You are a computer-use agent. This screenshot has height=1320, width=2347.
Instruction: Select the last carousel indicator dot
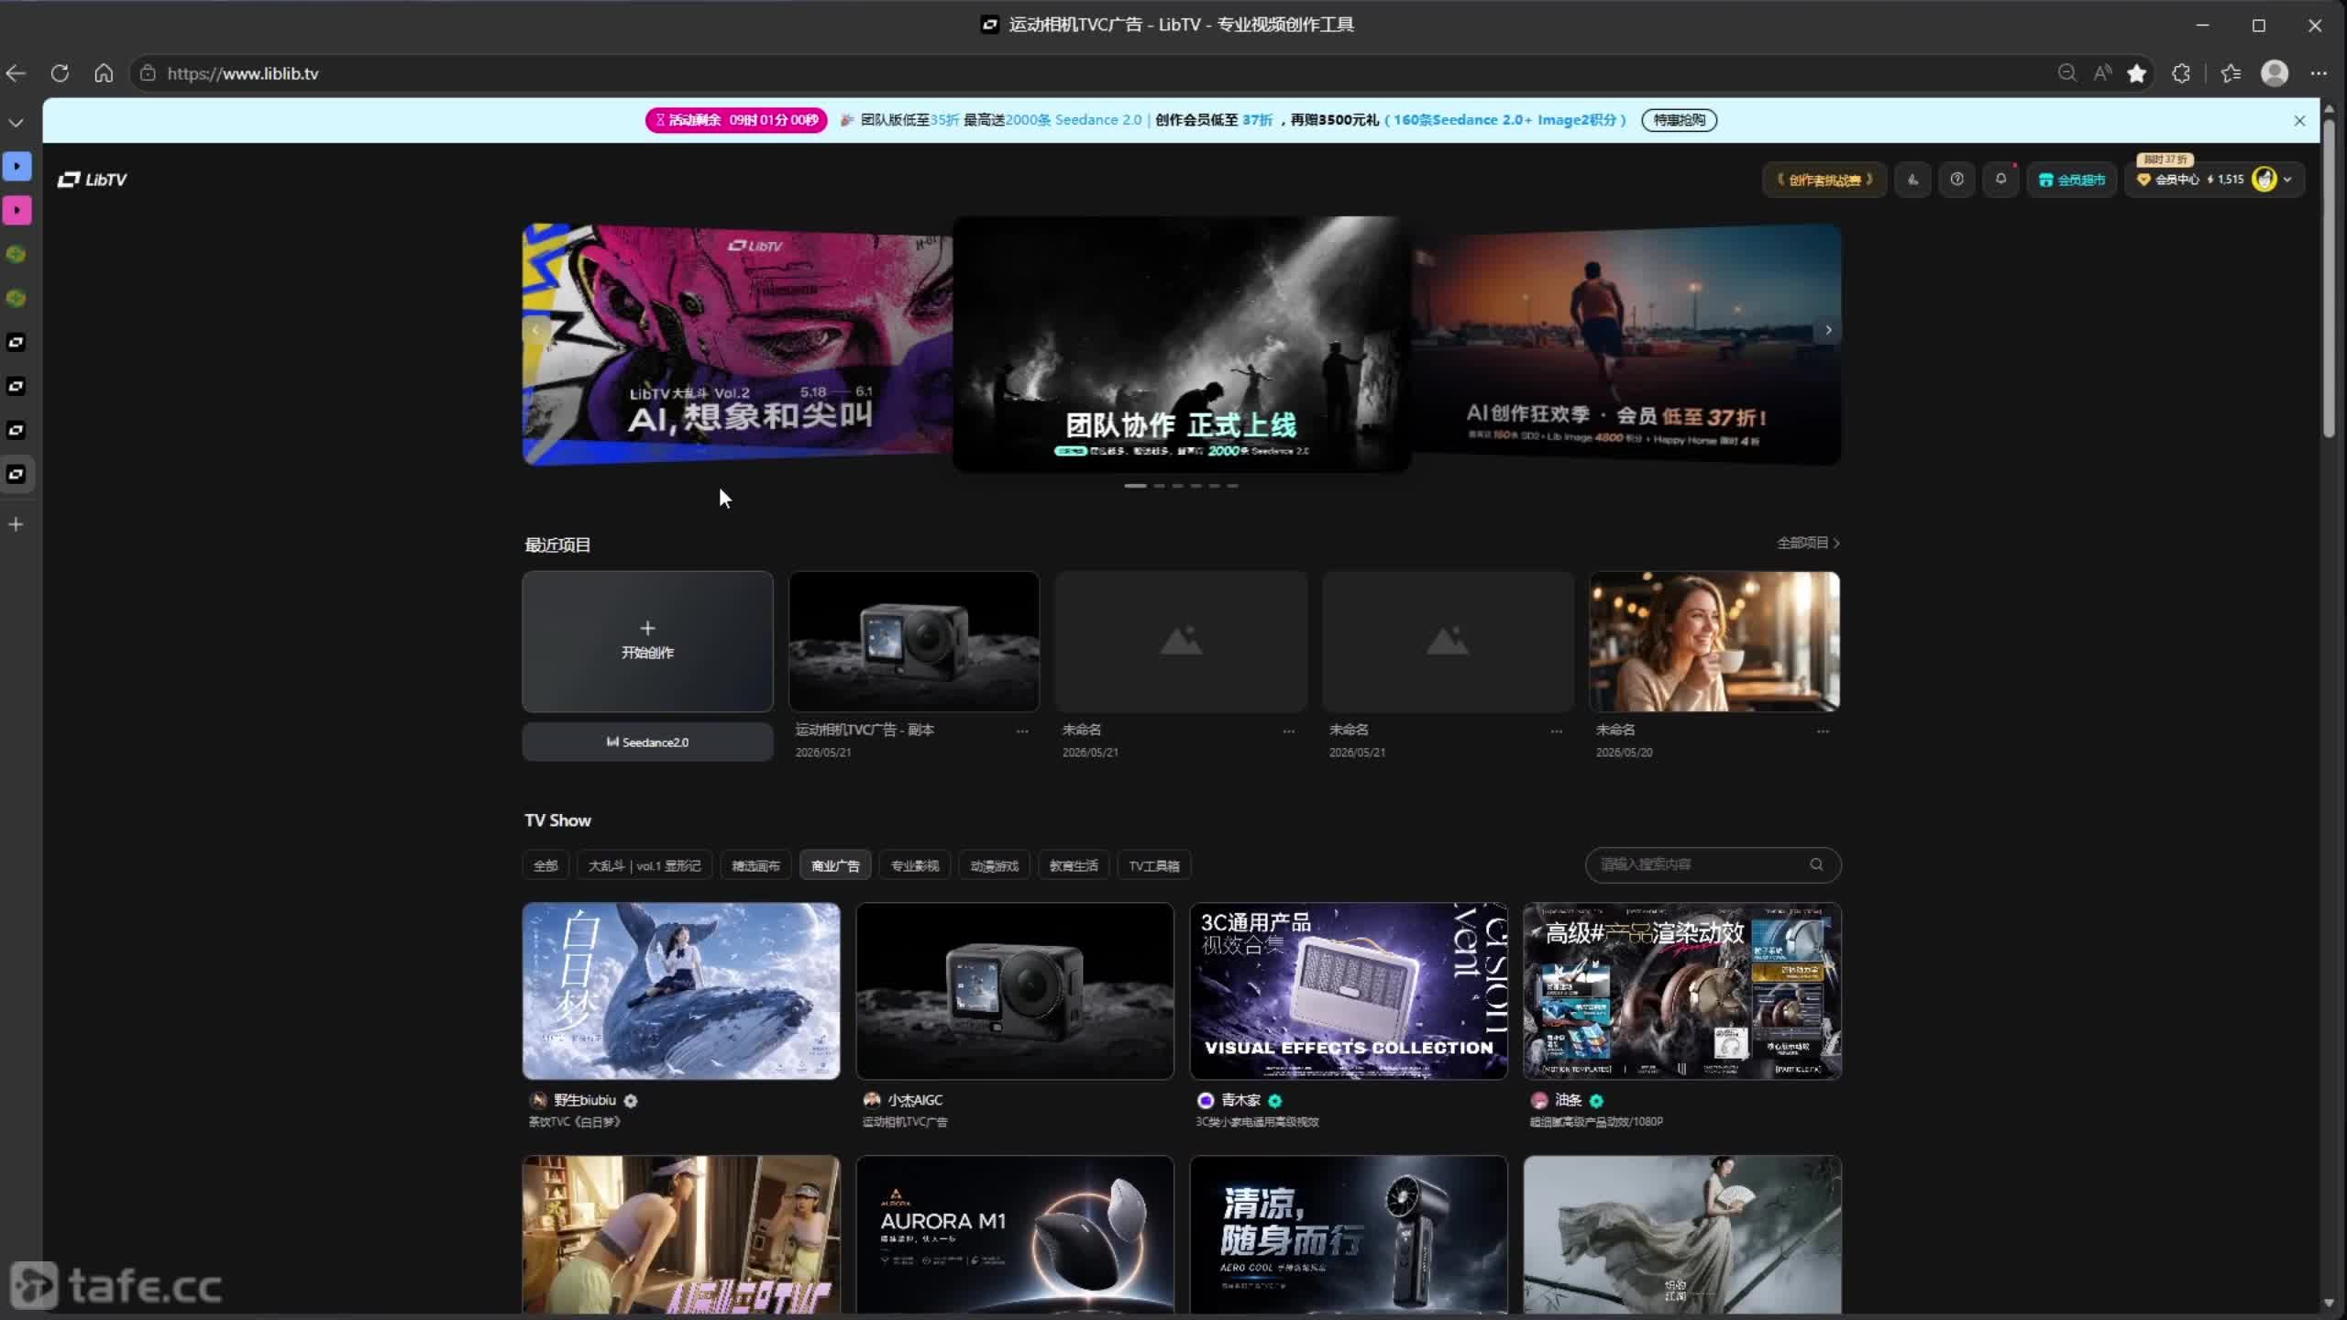[x=1232, y=486]
